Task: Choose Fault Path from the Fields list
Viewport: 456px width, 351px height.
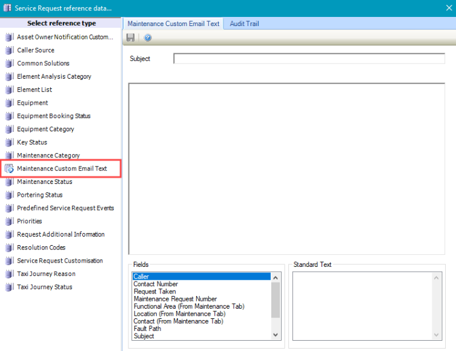Action: (148, 329)
